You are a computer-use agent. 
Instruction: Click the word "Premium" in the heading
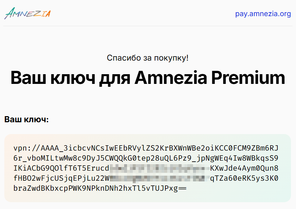tap(251, 78)
